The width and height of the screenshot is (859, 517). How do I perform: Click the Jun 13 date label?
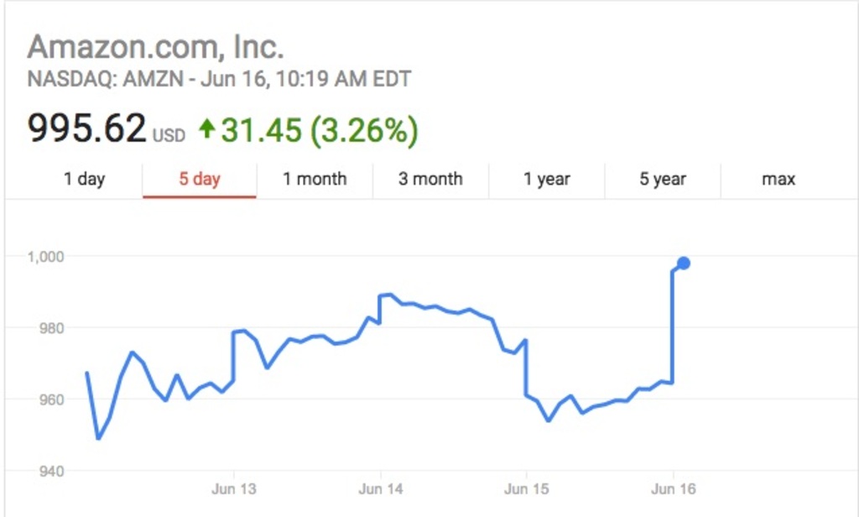point(234,488)
